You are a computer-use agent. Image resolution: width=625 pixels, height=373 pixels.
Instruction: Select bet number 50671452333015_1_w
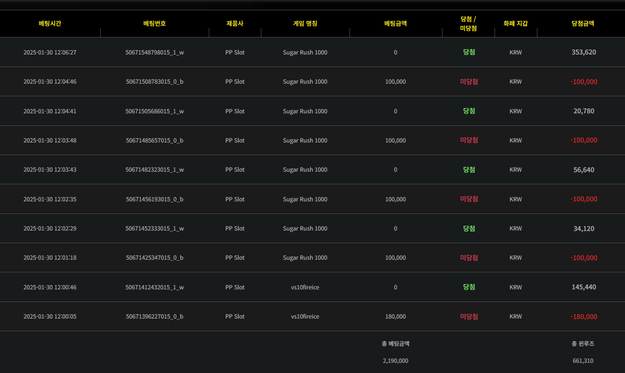click(x=155, y=229)
